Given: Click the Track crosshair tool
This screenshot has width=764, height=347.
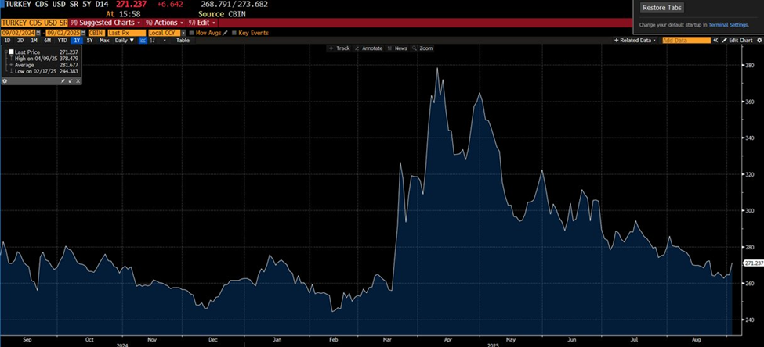Looking at the screenshot, I should (339, 48).
